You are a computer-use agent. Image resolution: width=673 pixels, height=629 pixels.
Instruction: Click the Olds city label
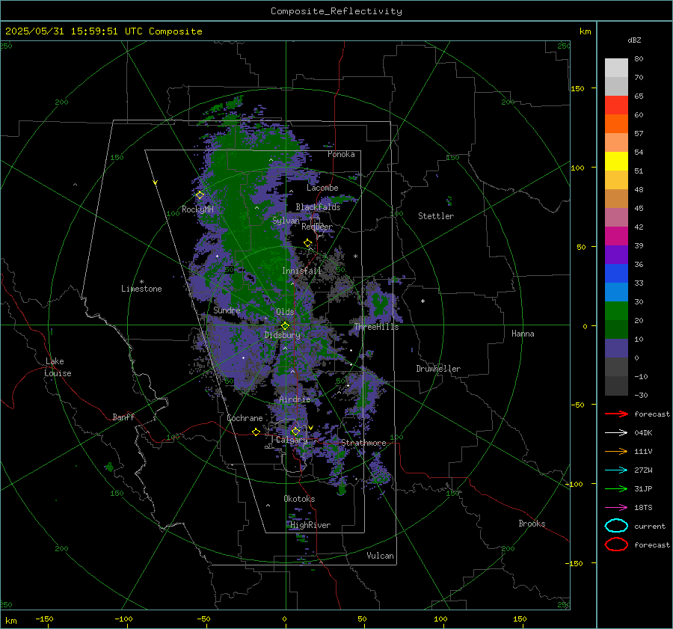(285, 312)
